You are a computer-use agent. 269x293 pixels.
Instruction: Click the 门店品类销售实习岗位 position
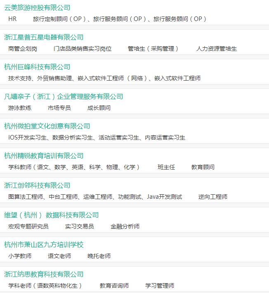click(83, 49)
